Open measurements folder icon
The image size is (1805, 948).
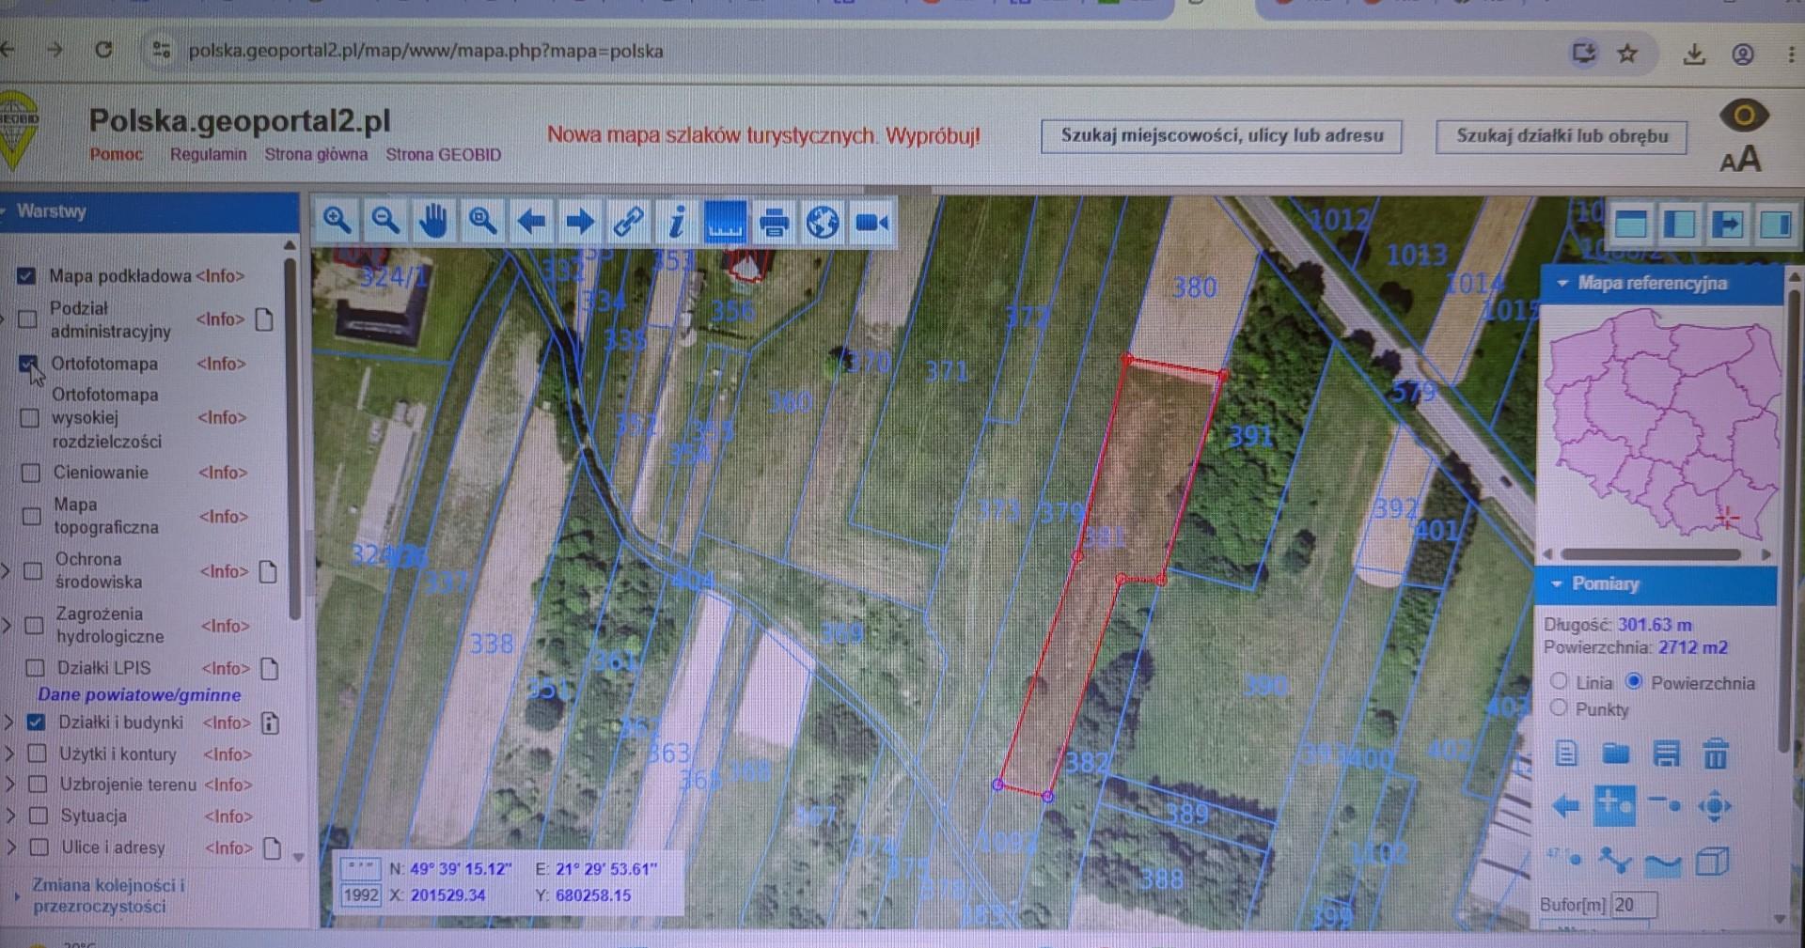point(1616,754)
